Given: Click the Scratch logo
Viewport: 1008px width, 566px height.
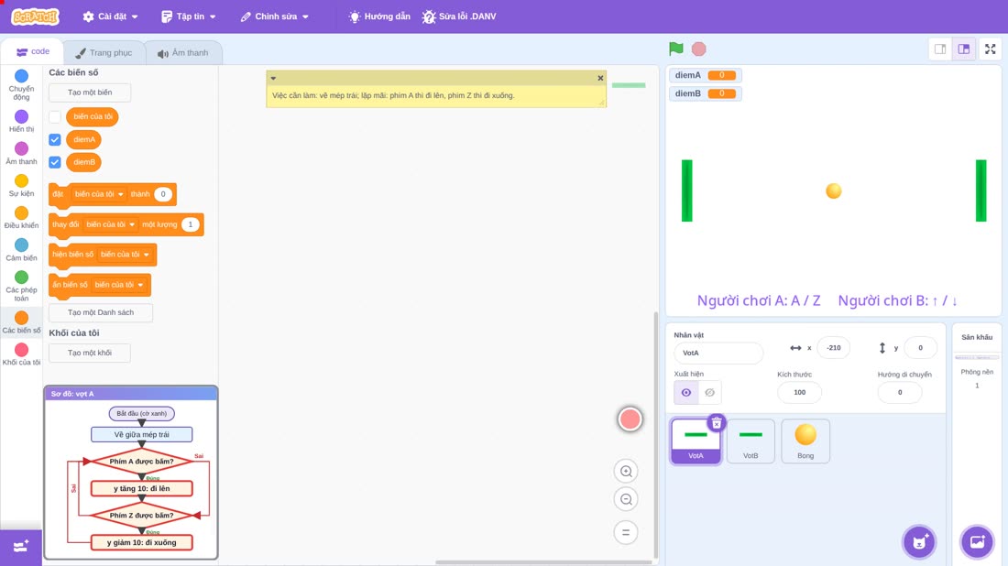Looking at the screenshot, I should (36, 16).
